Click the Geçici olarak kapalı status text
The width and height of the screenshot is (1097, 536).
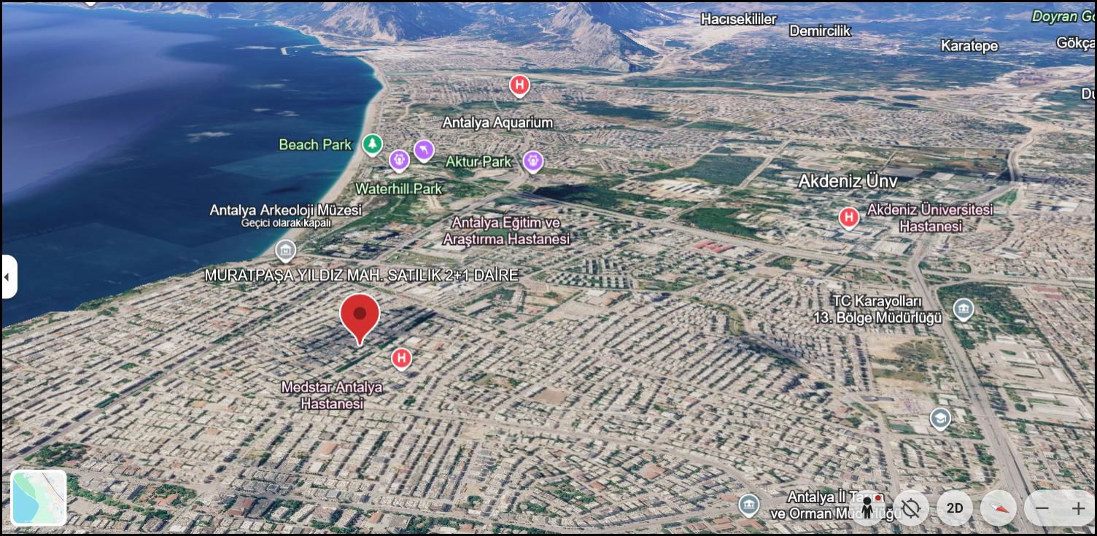(x=286, y=223)
